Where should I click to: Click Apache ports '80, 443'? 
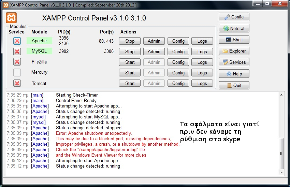coord(106,41)
